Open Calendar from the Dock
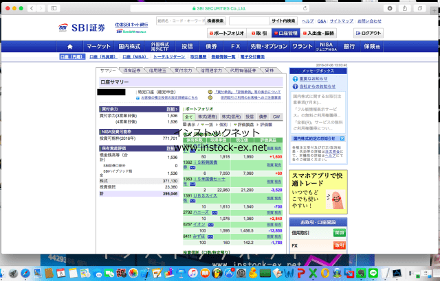This screenshot has height=281, width=440. (x=61, y=273)
